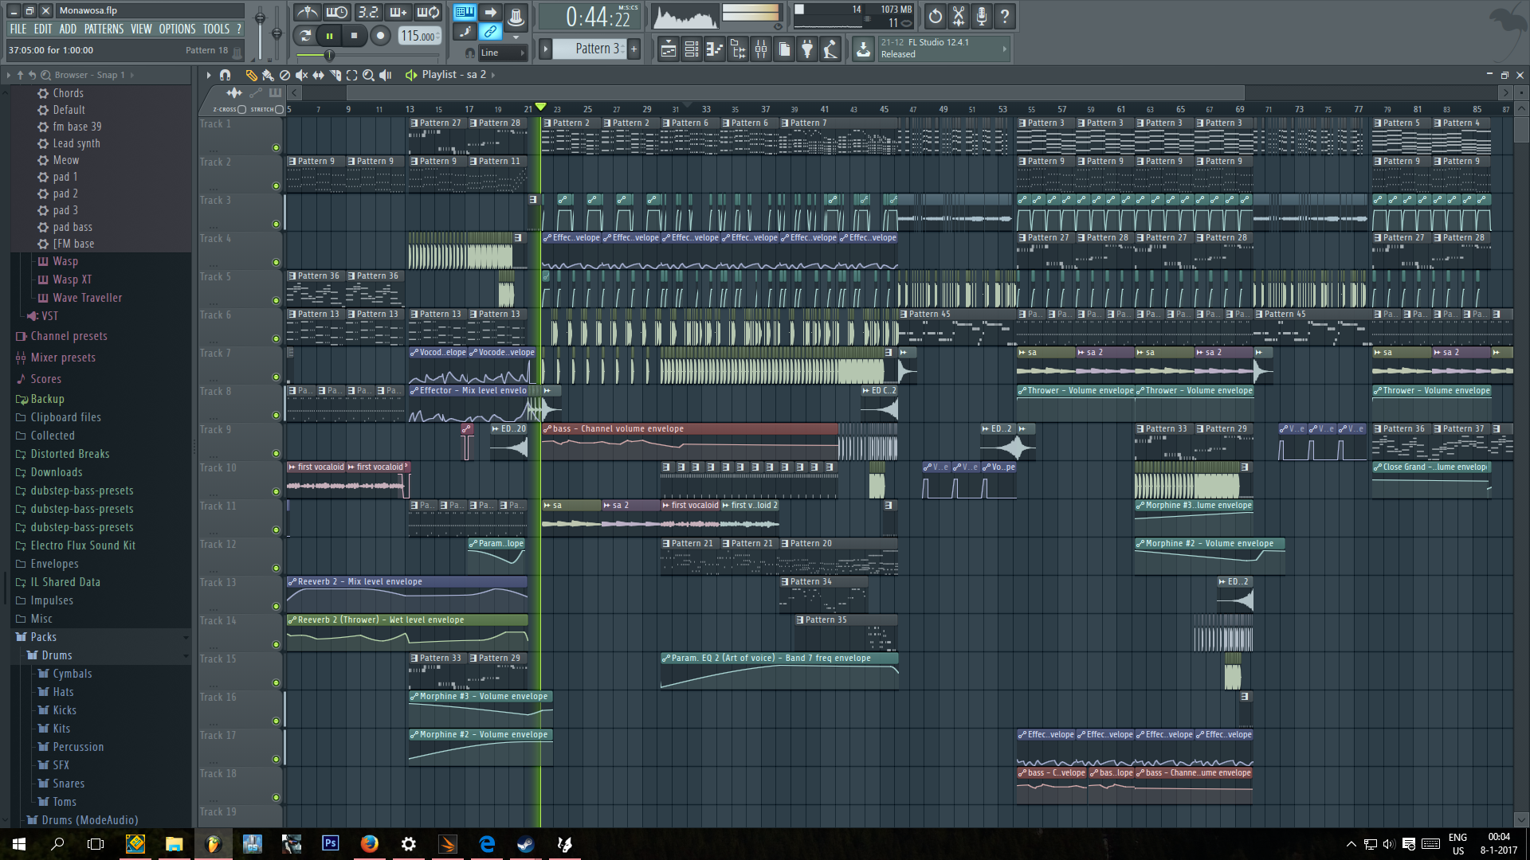1530x860 pixels.
Task: Mute Track 5 via its green light
Action: pos(276,300)
